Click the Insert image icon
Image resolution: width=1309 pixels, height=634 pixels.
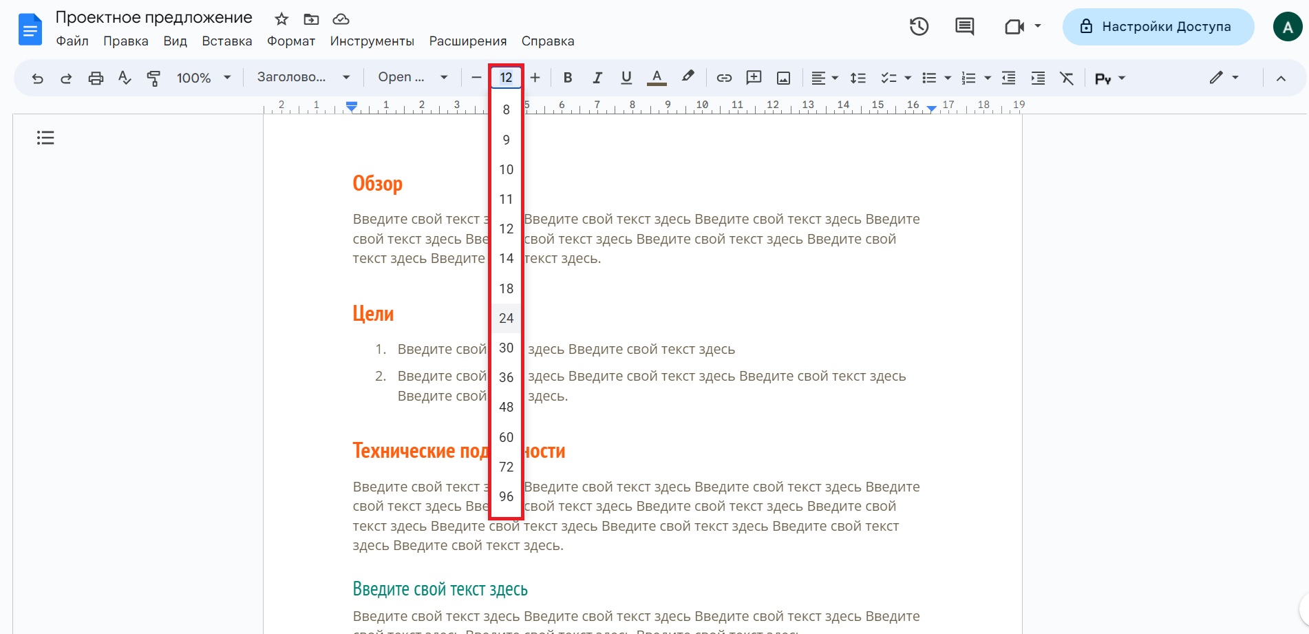click(x=783, y=78)
